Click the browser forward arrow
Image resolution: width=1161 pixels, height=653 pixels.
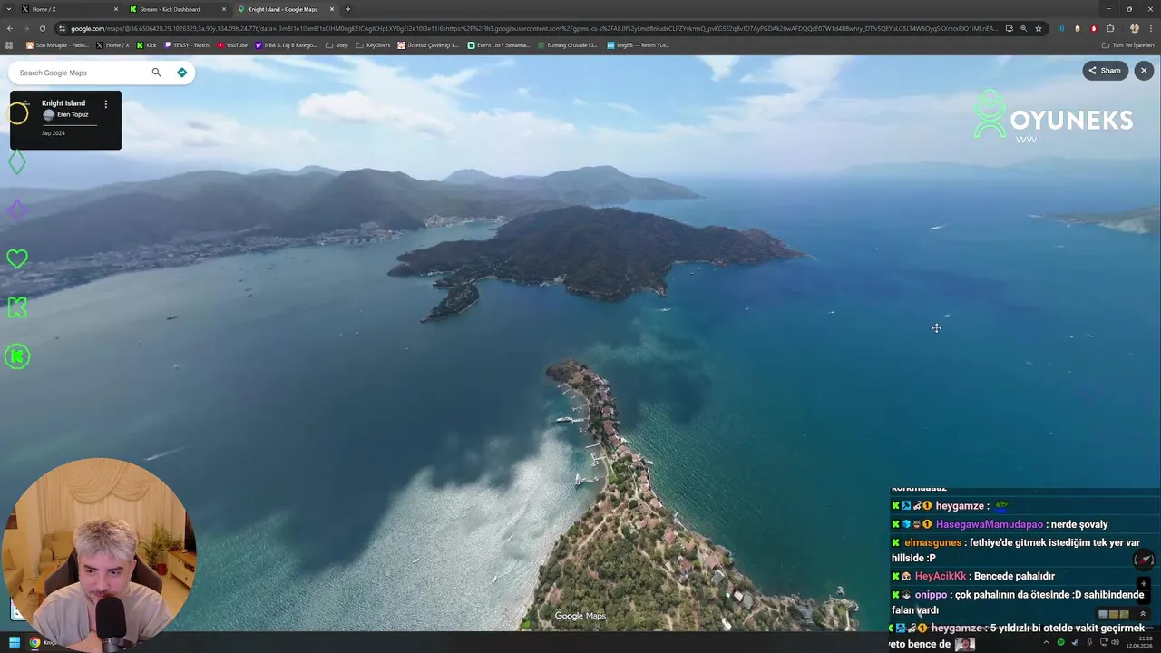(25, 28)
